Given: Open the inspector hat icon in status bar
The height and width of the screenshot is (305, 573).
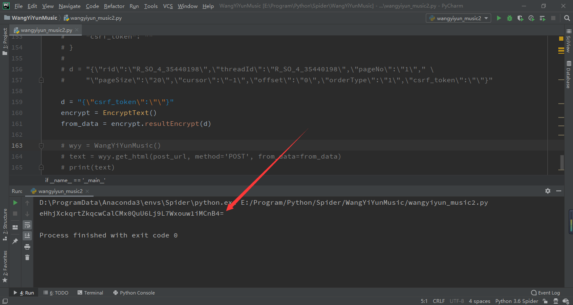Looking at the screenshot, I should [557, 301].
